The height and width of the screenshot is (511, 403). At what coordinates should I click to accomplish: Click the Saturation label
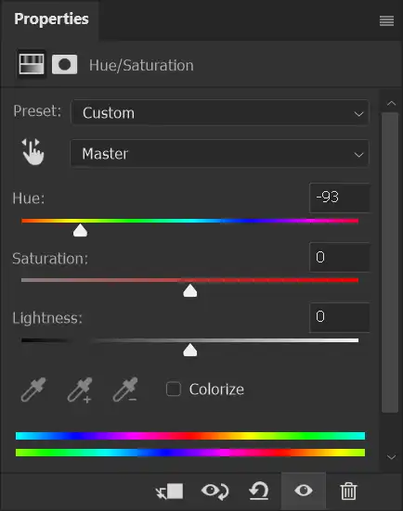pyautogui.click(x=50, y=259)
